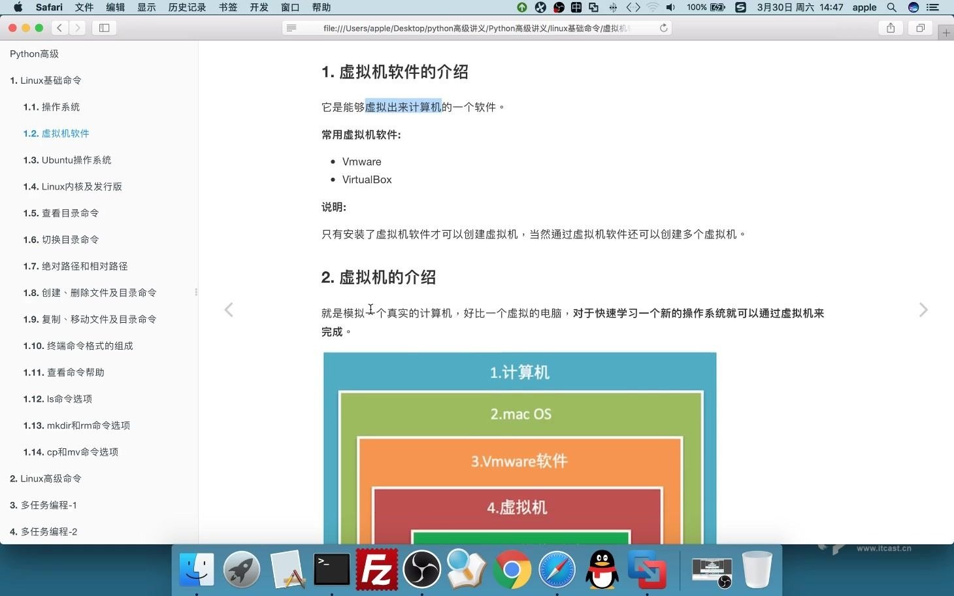Image resolution: width=954 pixels, height=596 pixels.
Task: Click heading 2. 虚拟机的介绍
Action: [x=378, y=277]
